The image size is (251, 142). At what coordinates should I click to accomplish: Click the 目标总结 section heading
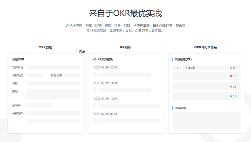[180, 108]
